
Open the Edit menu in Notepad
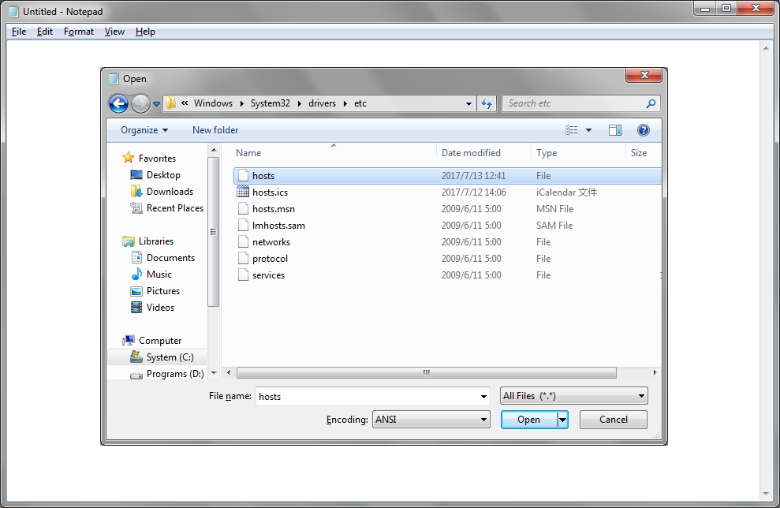(x=45, y=32)
